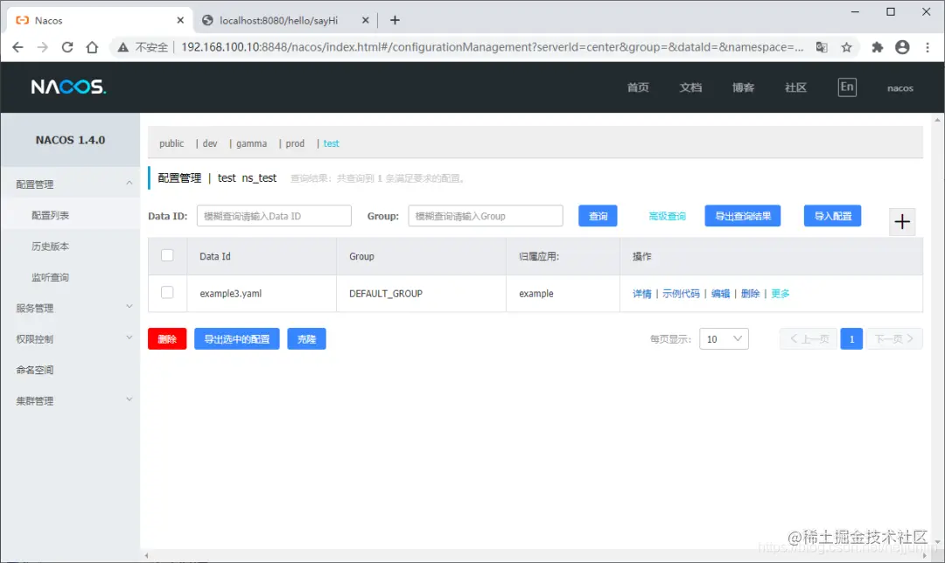Screen dimensions: 945x563
Task: Click the blue 查询 button
Action: click(598, 216)
